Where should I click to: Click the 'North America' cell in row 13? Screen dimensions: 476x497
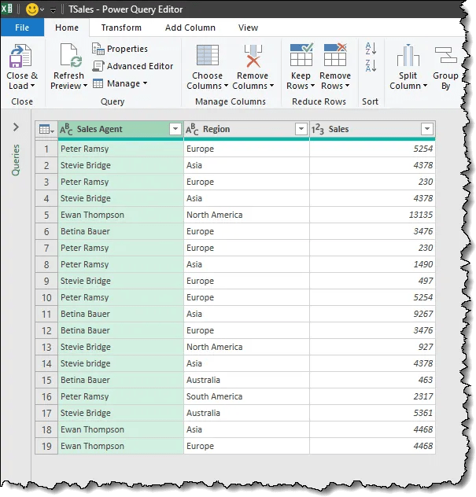point(247,347)
